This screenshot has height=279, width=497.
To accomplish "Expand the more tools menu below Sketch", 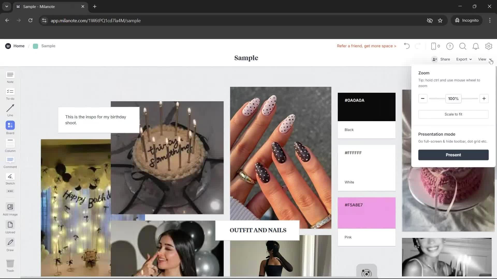I will click(x=10, y=191).
